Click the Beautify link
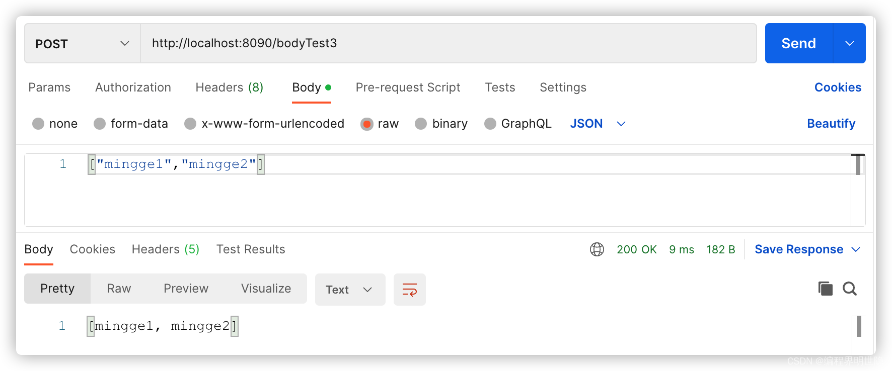This screenshot has height=371, width=892. click(831, 124)
